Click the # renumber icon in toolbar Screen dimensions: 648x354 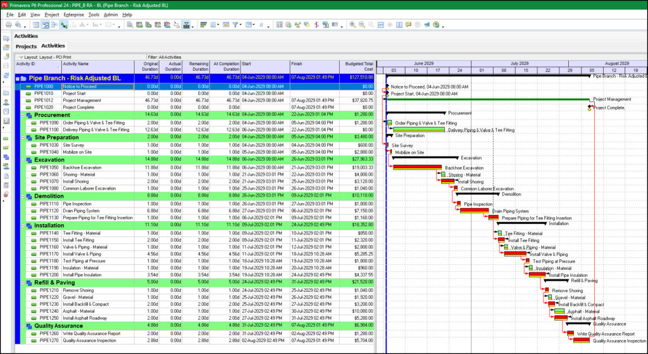[261, 25]
